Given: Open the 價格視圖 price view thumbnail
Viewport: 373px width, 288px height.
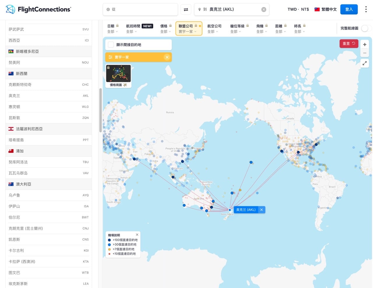Looking at the screenshot, I should coord(118,76).
